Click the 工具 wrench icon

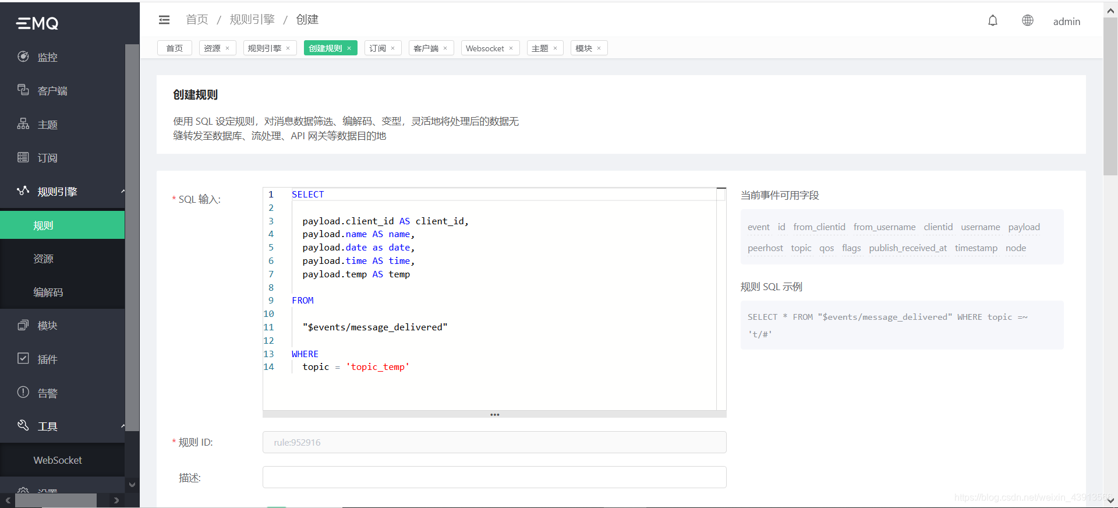pyautogui.click(x=23, y=425)
